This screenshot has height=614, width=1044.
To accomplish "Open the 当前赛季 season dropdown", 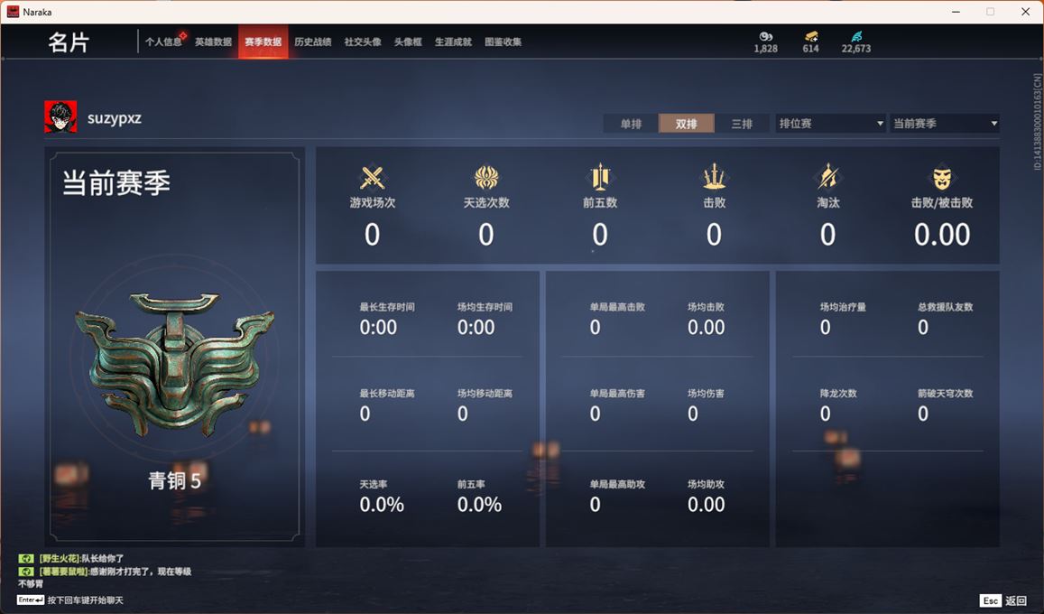I will pyautogui.click(x=945, y=124).
